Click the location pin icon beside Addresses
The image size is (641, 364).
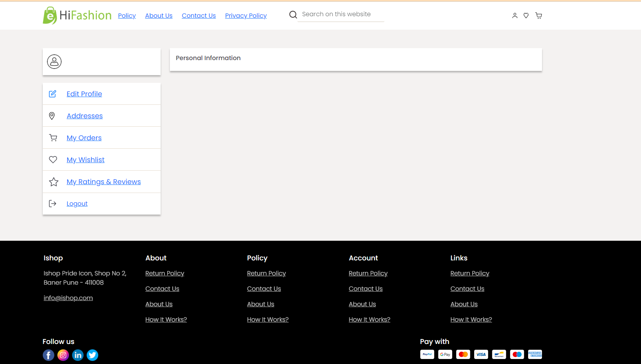[x=52, y=116]
